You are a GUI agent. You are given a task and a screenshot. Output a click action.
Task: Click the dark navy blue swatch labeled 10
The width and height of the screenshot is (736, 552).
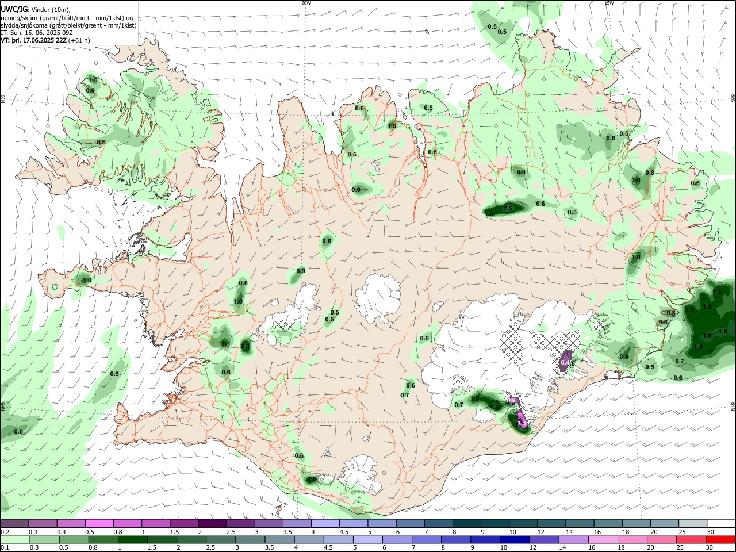(x=513, y=539)
